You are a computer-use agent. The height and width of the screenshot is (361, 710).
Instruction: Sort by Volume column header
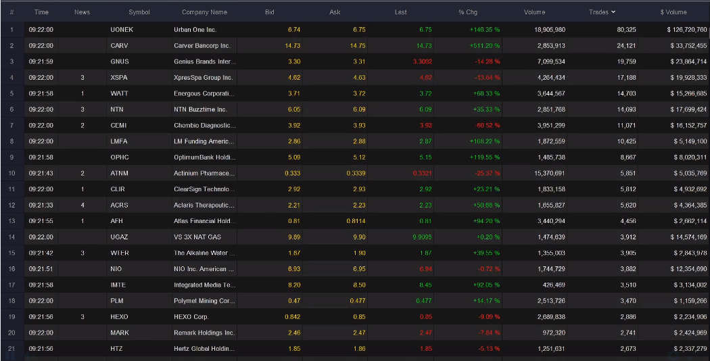click(534, 12)
